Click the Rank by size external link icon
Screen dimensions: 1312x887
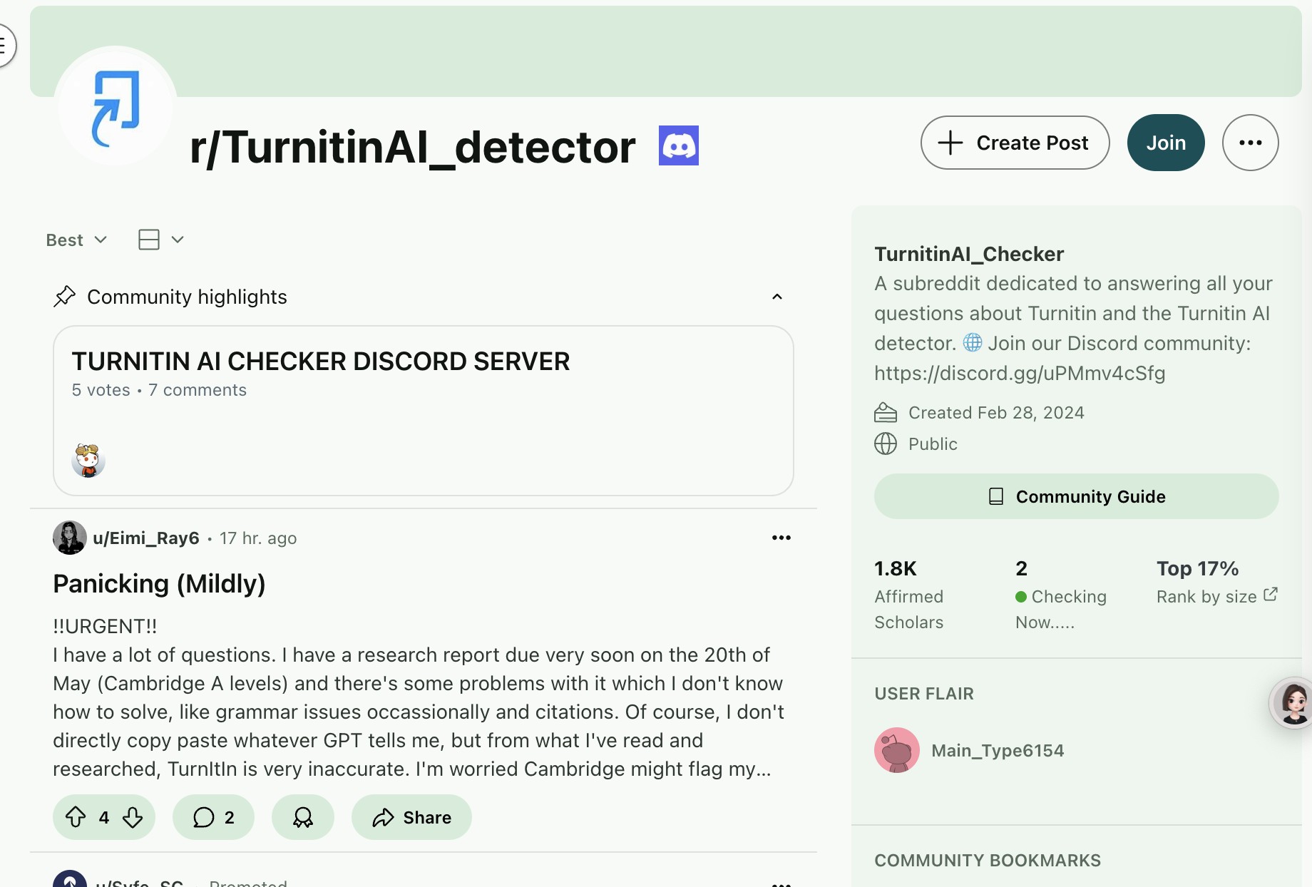tap(1270, 595)
